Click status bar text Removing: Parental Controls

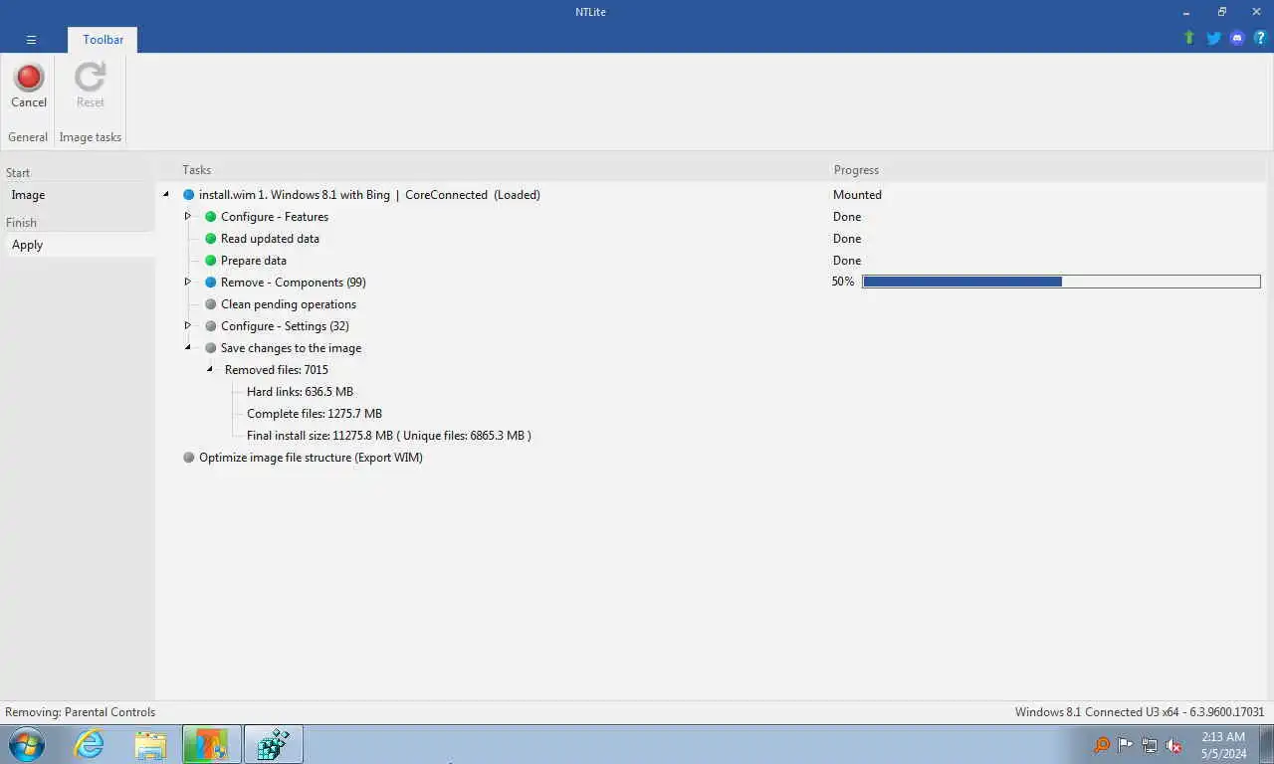(x=81, y=712)
